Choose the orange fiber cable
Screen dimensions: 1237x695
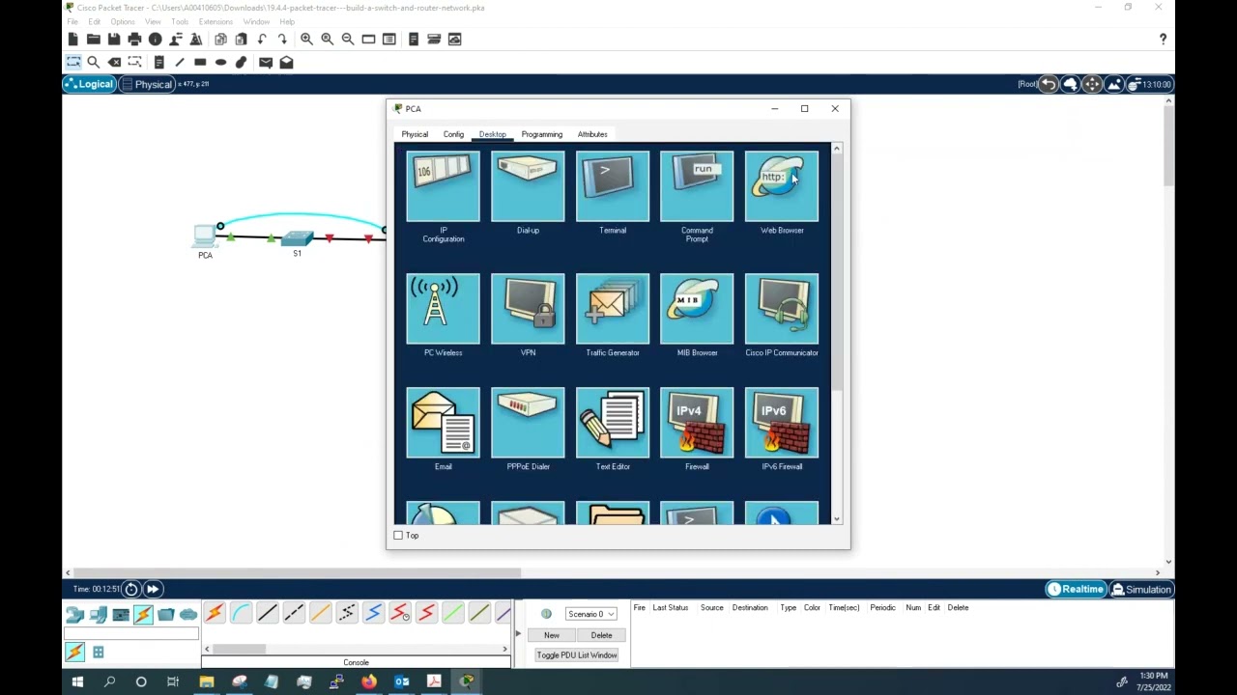(320, 613)
